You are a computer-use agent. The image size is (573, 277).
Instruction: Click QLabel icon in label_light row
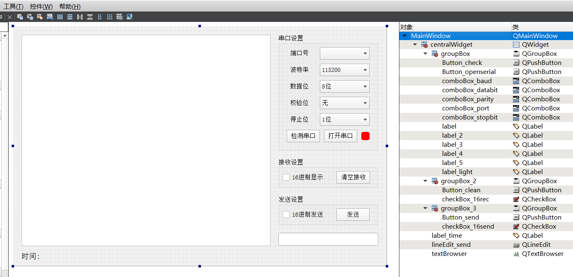516,172
